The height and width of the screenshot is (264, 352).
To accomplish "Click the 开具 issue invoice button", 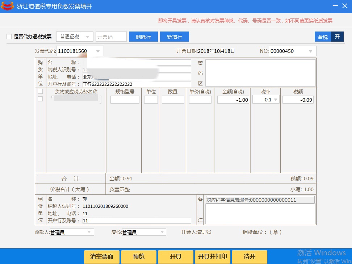I will [175, 256].
